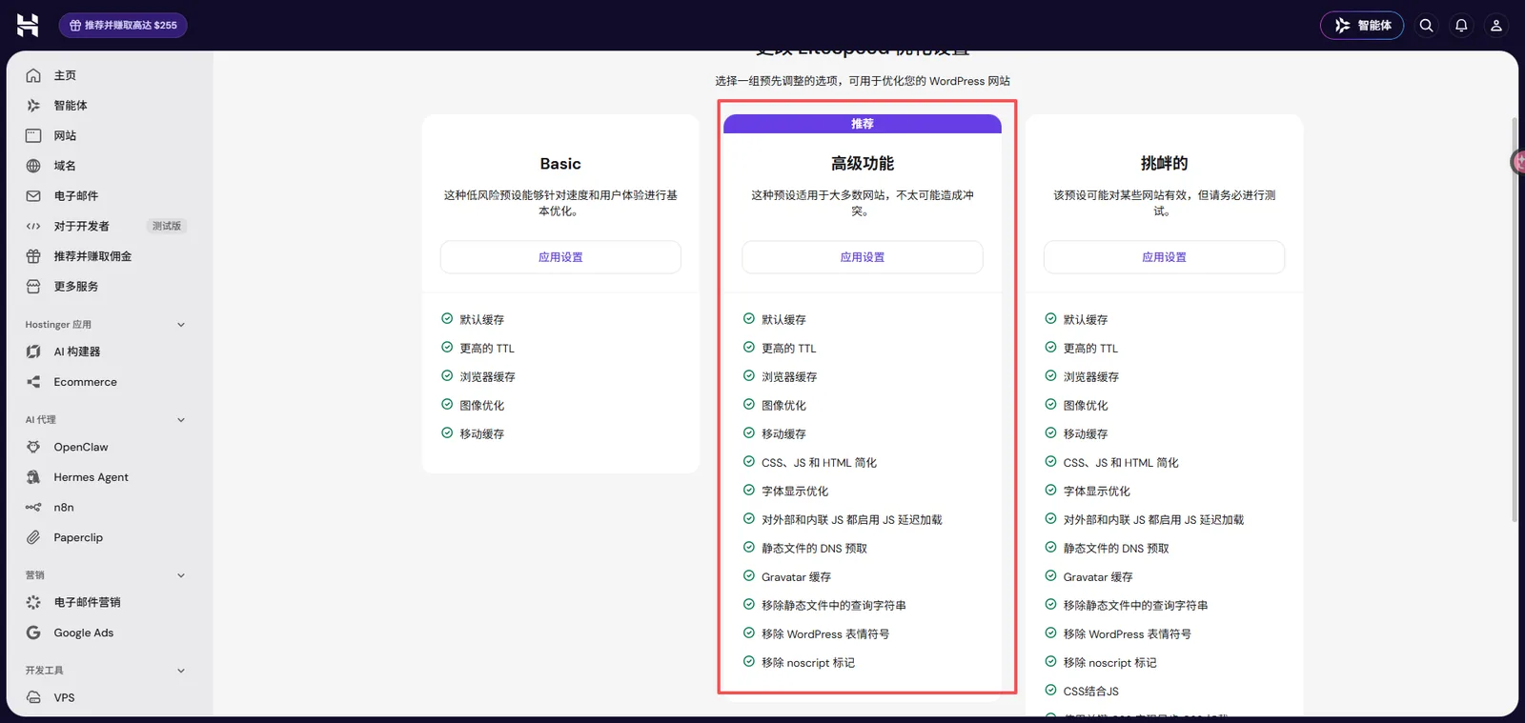Click the 电子邮件 envelope icon
Screen dimensions: 1525x723
[33, 196]
